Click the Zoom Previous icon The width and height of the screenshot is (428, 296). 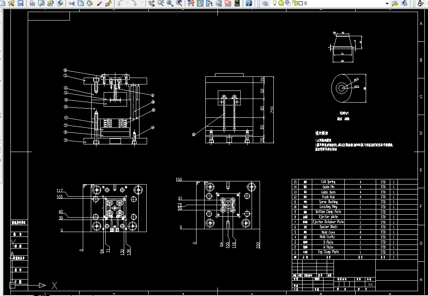point(179,3)
